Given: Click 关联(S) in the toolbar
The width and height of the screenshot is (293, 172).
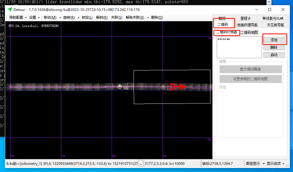Looking at the screenshot, I should pyautogui.click(x=116, y=17).
